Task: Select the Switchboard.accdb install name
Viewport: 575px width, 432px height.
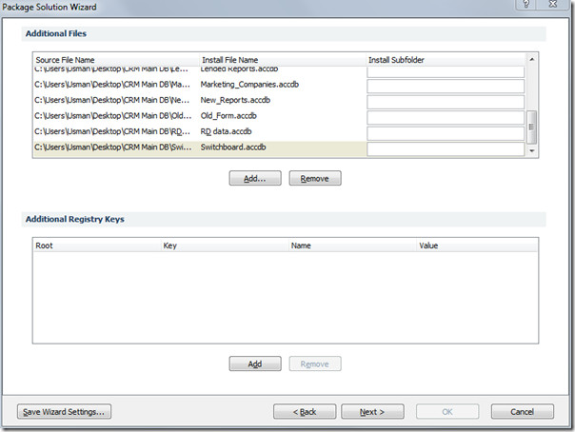Action: pyautogui.click(x=233, y=147)
